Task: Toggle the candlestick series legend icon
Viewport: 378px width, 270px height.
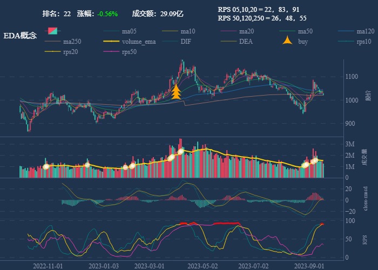Action: pyautogui.click(x=52, y=31)
